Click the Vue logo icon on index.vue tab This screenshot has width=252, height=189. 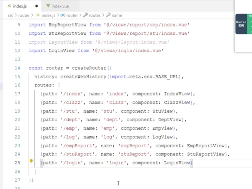(48, 6)
